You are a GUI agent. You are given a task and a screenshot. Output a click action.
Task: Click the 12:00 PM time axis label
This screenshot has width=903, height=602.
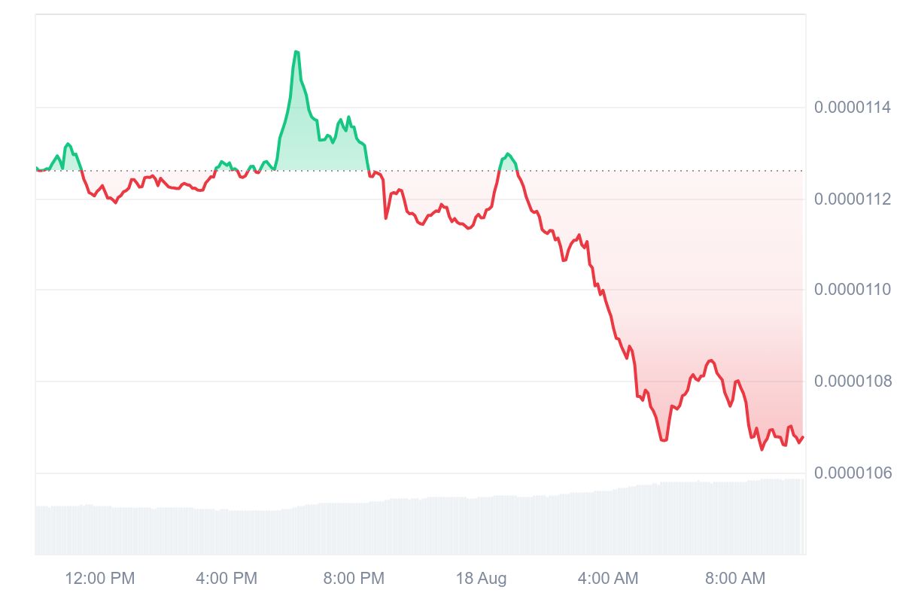[100, 579]
